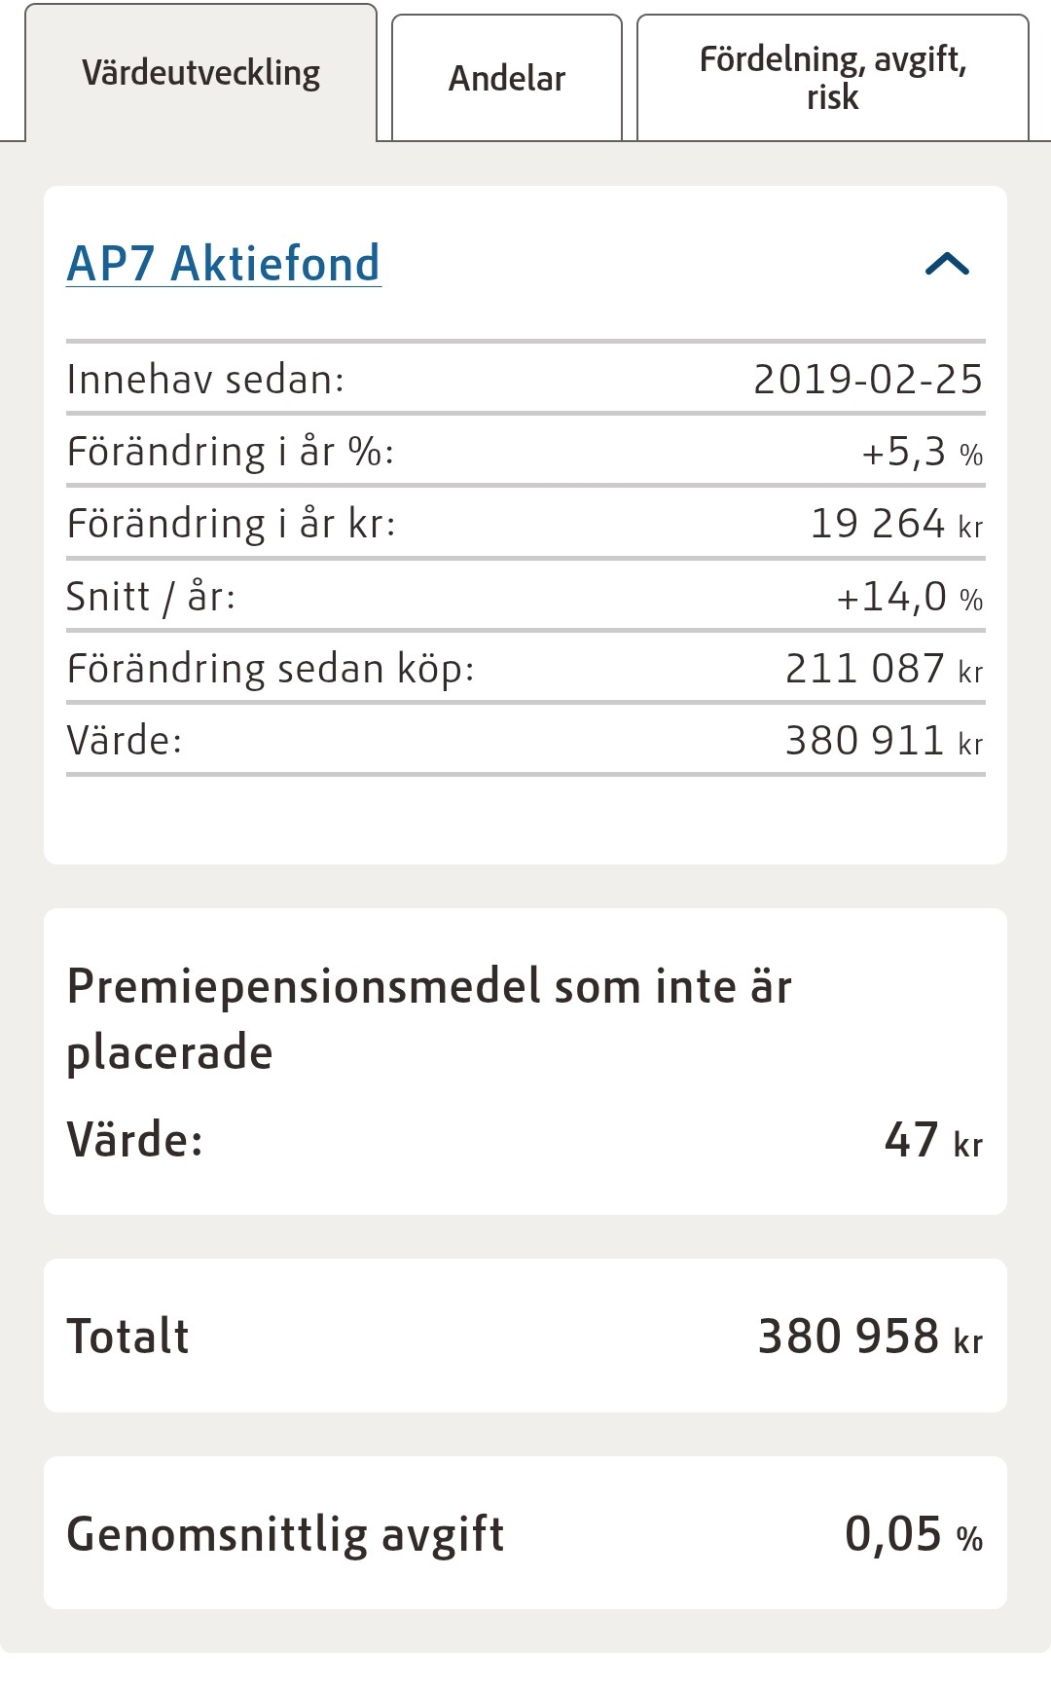Open the AP7 Aktiefond fund link
The height and width of the screenshot is (1687, 1051).
coord(224,264)
